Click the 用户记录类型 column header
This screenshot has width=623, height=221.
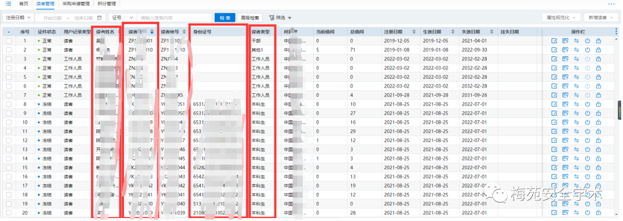pos(77,32)
